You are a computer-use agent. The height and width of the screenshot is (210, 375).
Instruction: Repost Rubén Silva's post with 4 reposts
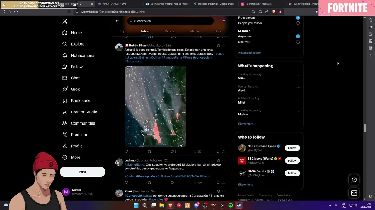tap(150, 151)
